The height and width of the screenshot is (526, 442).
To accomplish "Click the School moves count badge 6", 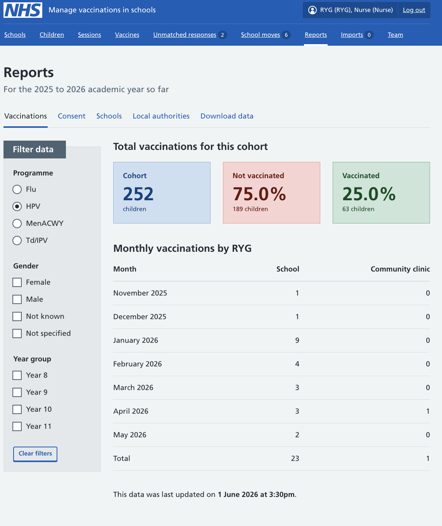I will click(286, 35).
